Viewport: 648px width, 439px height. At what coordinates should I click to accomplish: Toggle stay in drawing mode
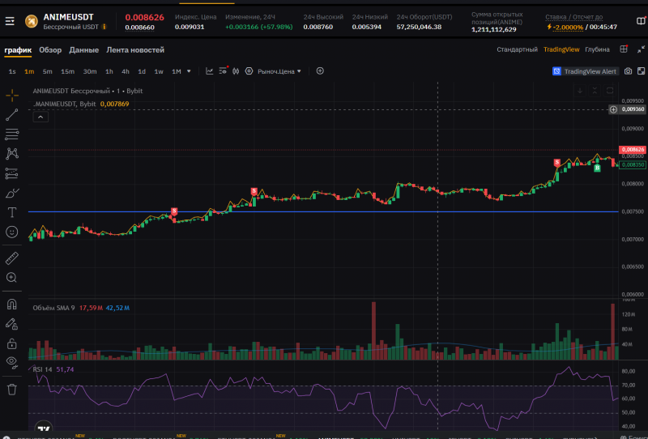tap(12, 324)
